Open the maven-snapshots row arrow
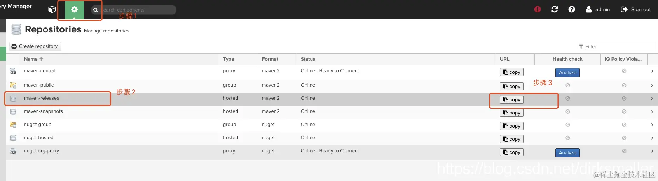658x181 pixels. click(652, 112)
